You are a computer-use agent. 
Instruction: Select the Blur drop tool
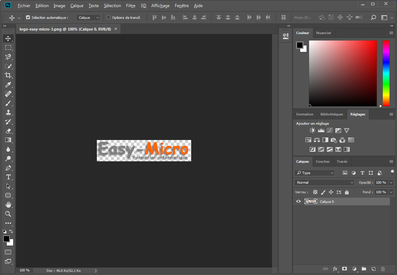(8, 149)
